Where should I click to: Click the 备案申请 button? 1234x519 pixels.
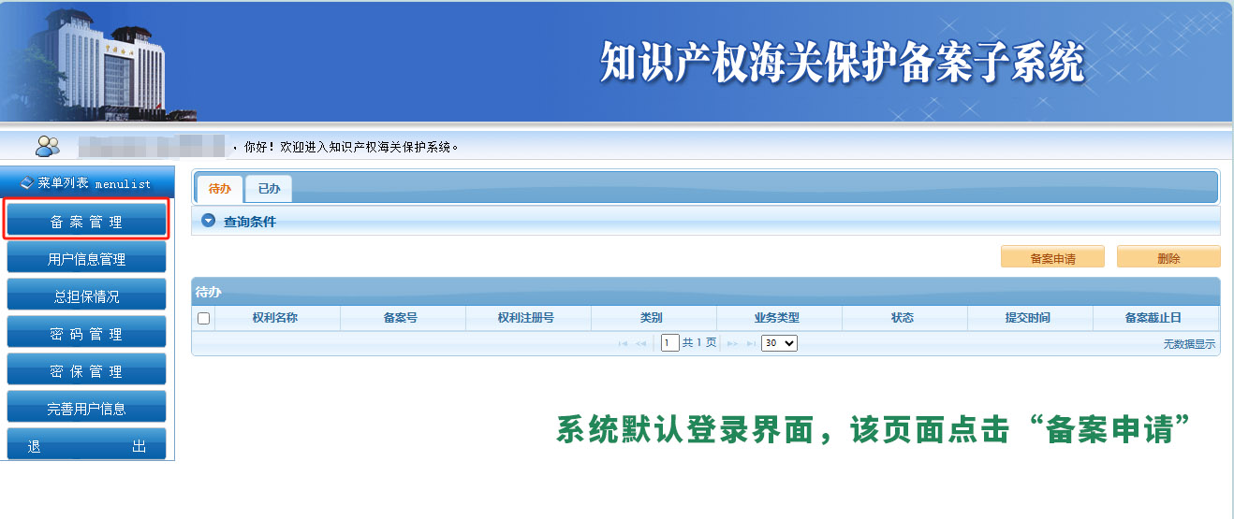pyautogui.click(x=1052, y=258)
